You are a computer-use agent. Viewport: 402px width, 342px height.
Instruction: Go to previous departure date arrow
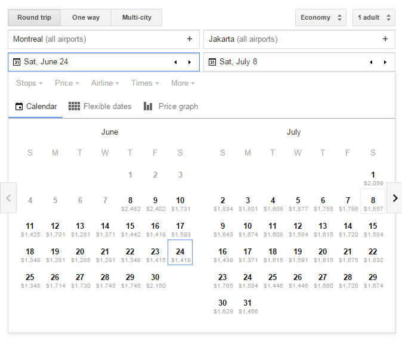coord(175,62)
